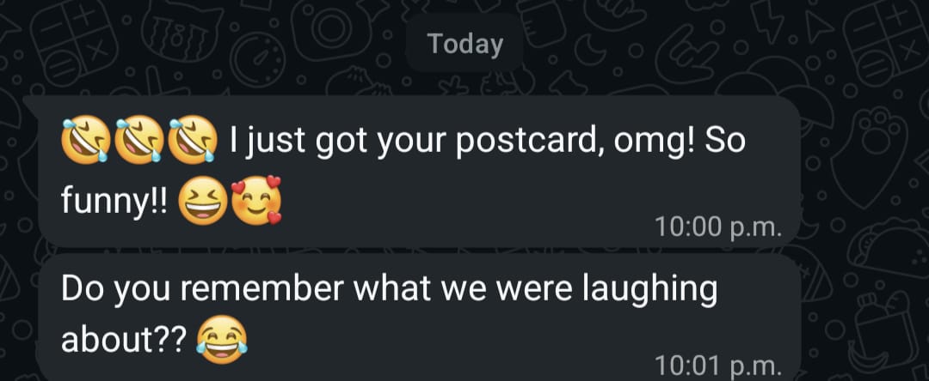Select the "Today" date chip
Screen dimensions: 929x381
coord(464,45)
